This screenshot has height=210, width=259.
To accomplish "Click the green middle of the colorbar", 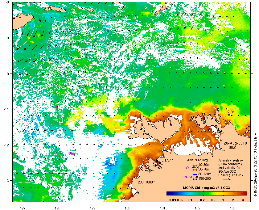I will tap(207, 193).
